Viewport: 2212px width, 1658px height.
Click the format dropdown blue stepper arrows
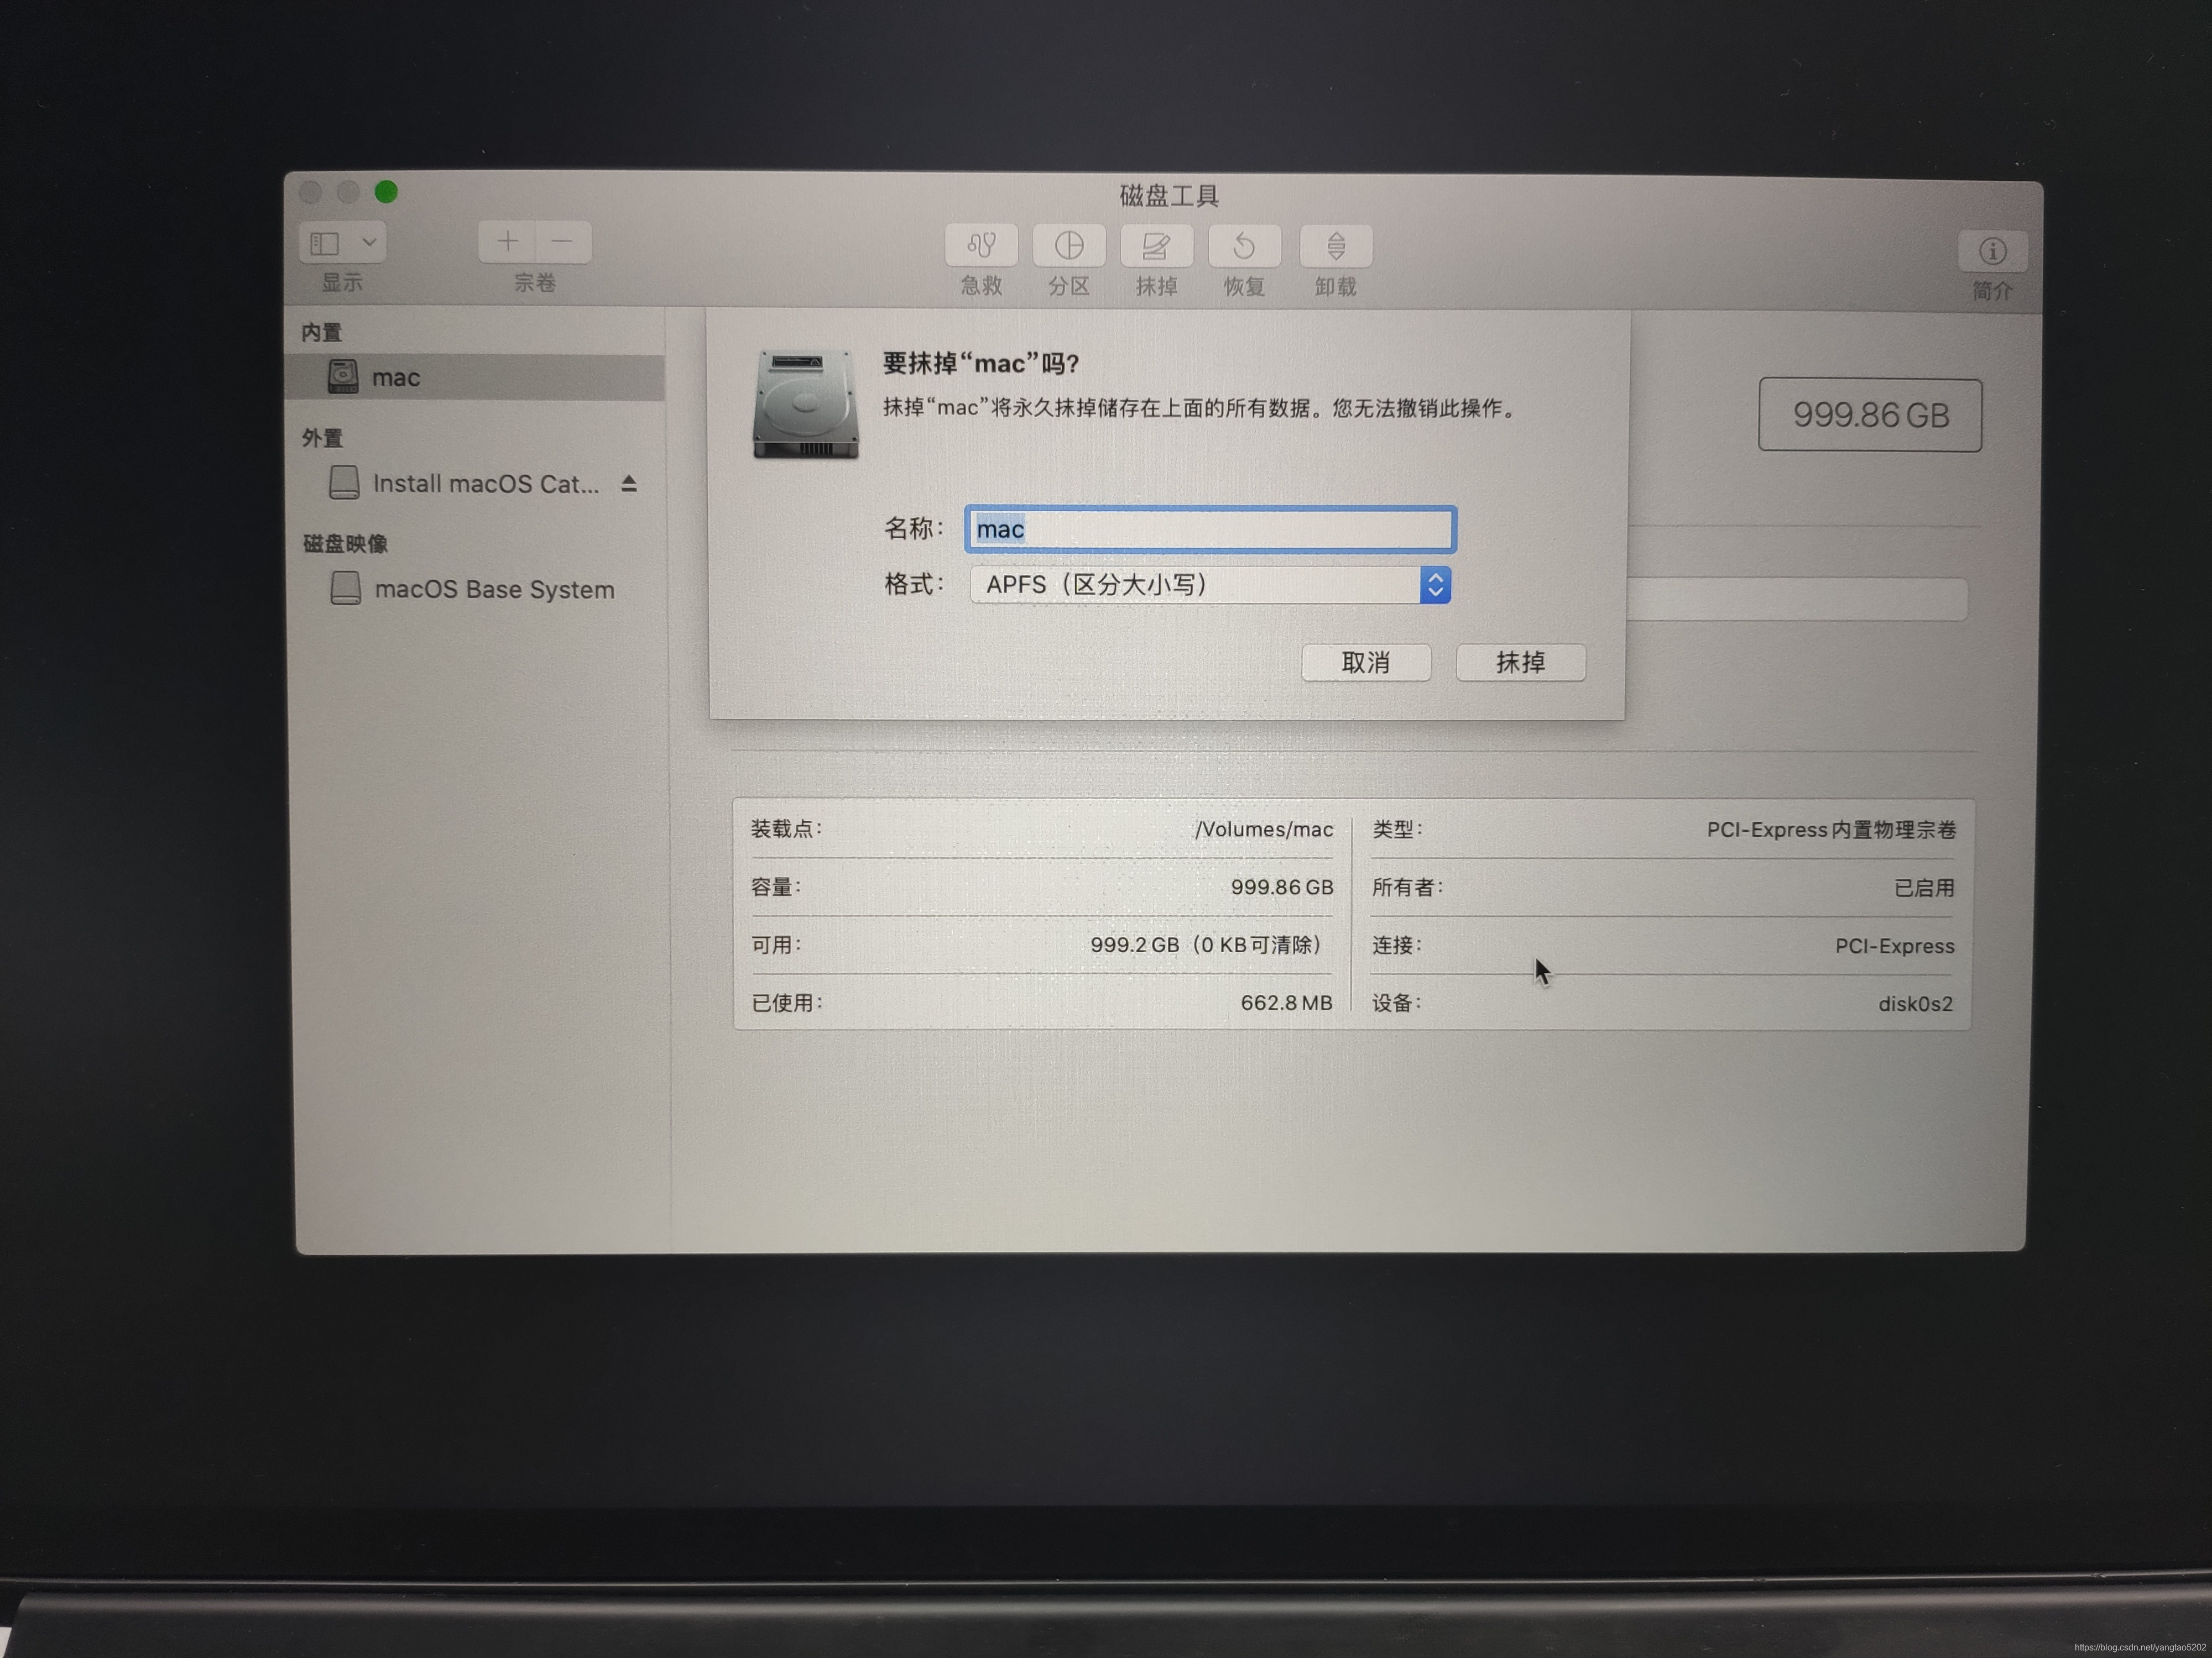click(1435, 585)
